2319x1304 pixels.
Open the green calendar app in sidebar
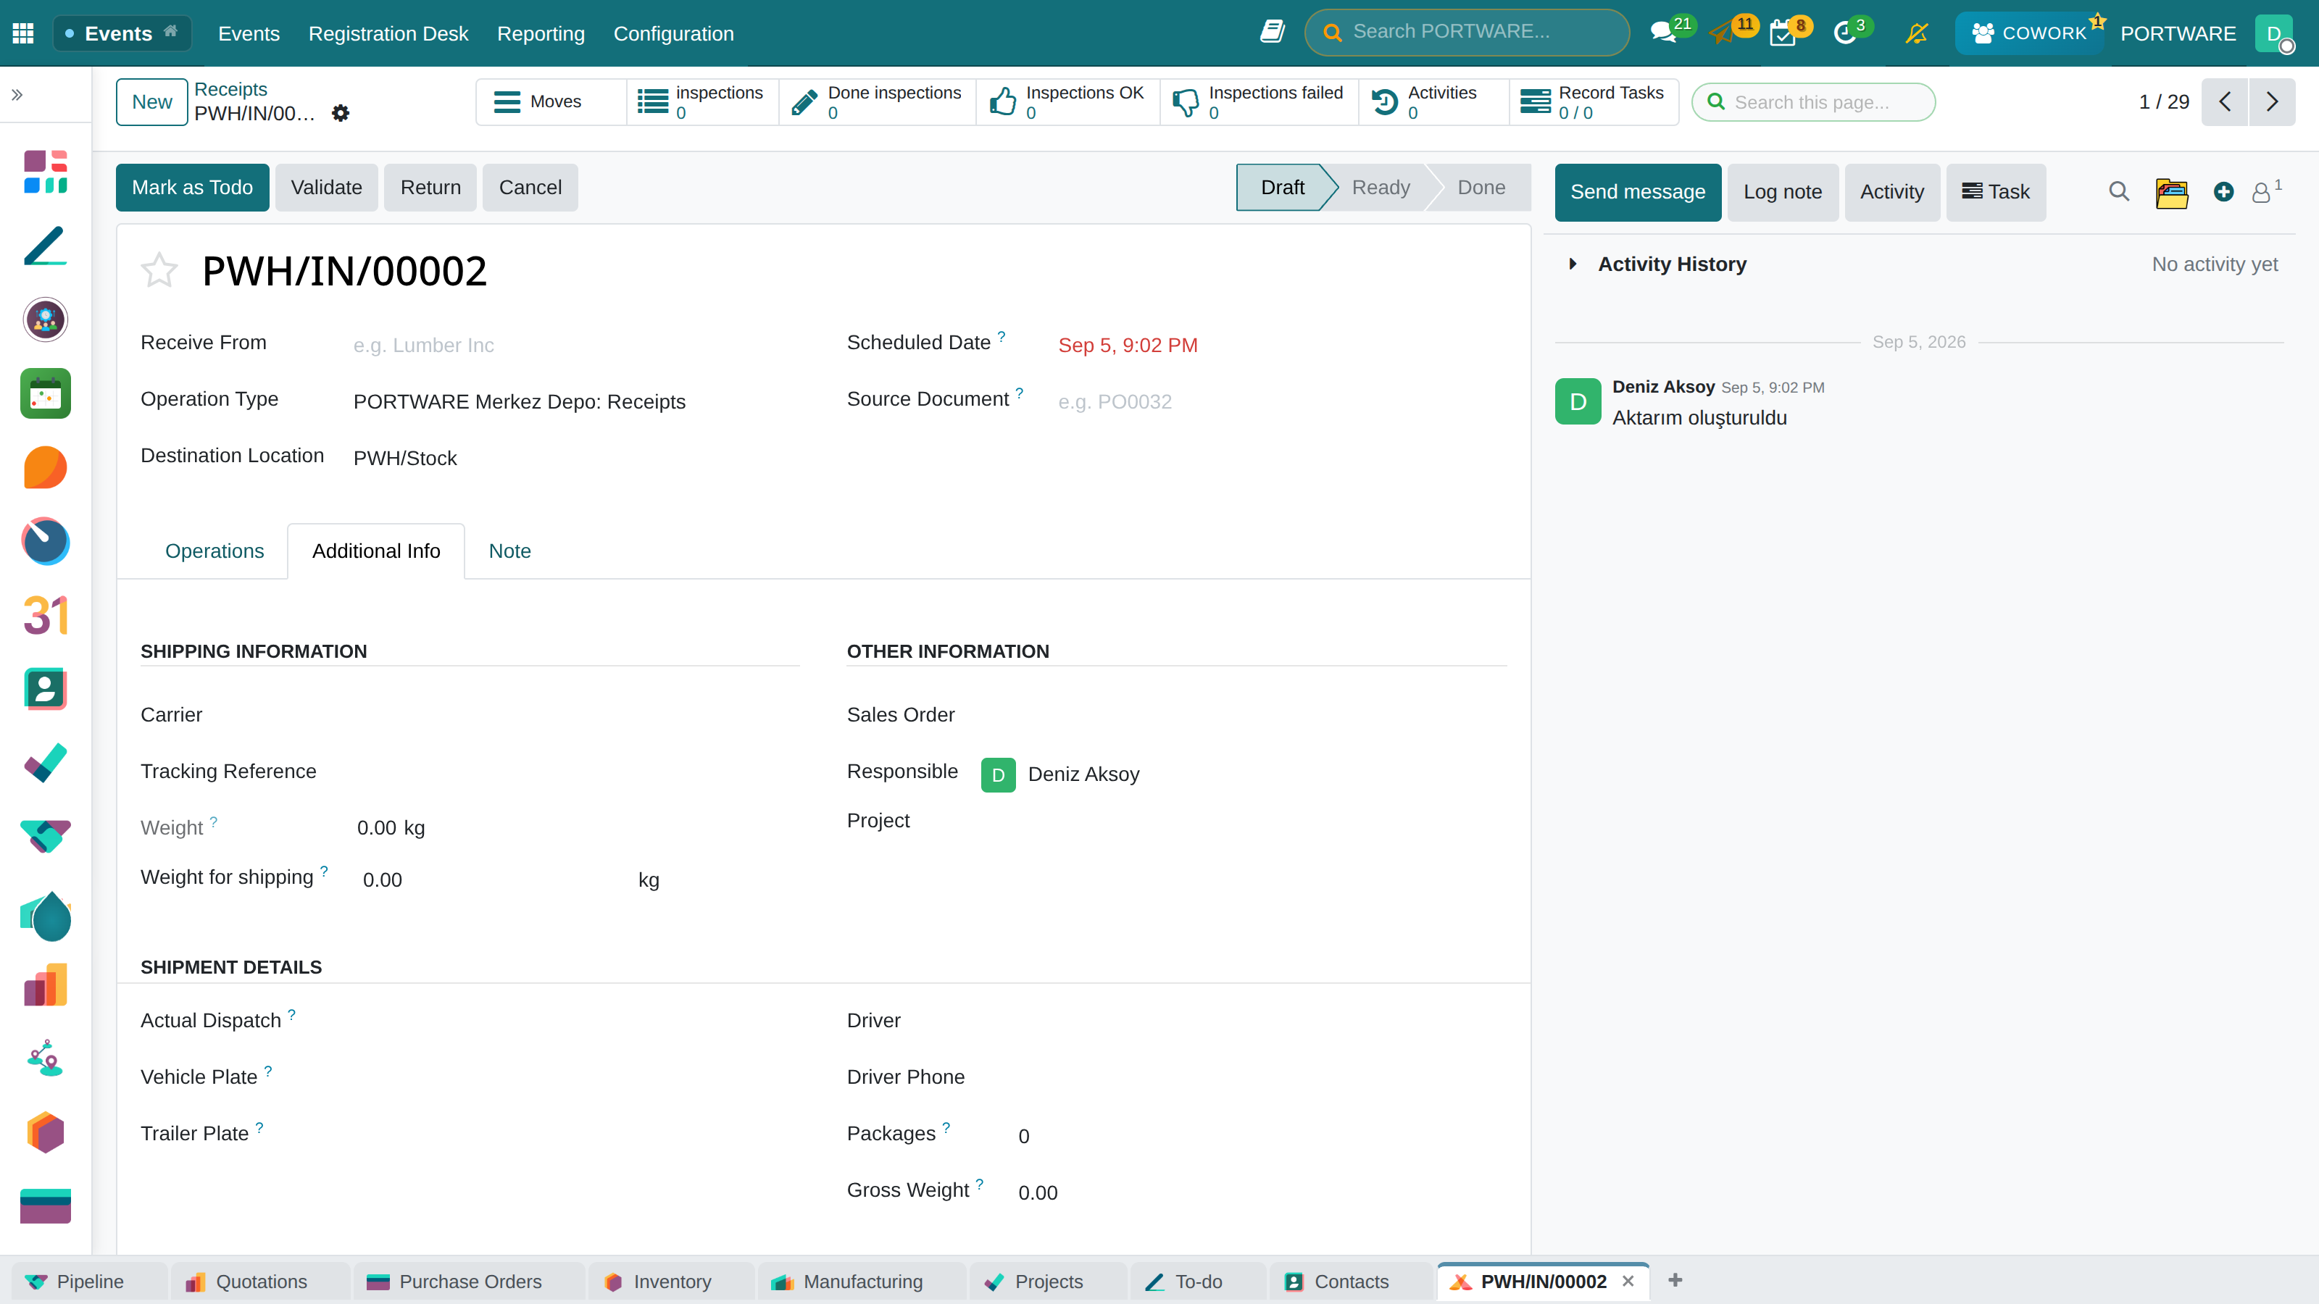tap(45, 394)
